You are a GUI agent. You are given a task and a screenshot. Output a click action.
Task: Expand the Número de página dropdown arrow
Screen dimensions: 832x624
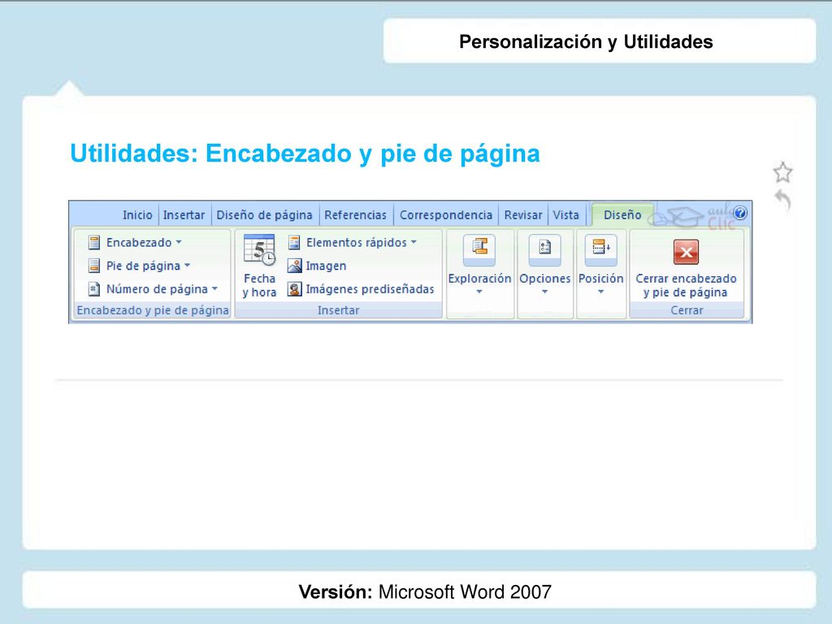pyautogui.click(x=214, y=288)
